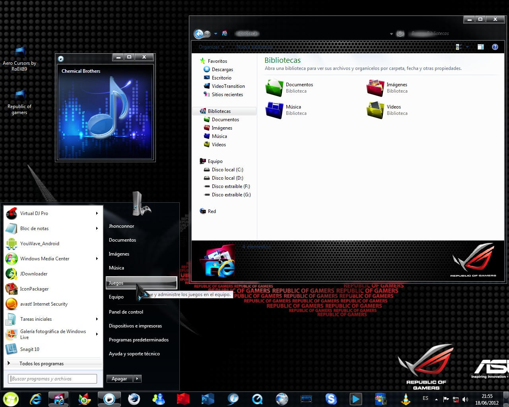The width and height of the screenshot is (509, 407).
Task: Open Panel de control from start menu
Action: pos(126,312)
